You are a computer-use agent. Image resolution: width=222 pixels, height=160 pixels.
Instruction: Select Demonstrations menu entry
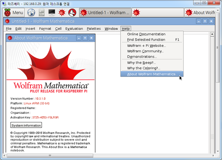(x=152, y=57)
